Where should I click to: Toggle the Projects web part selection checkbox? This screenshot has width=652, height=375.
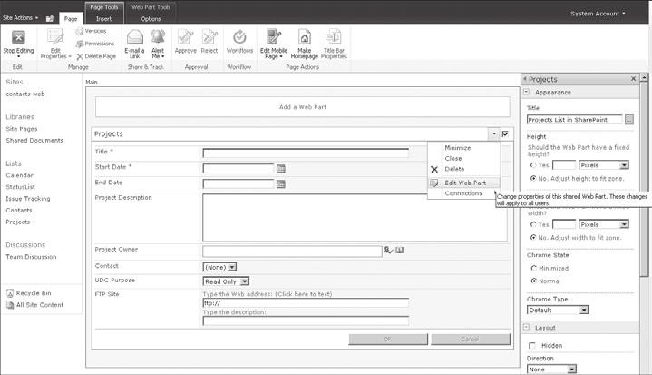click(x=505, y=133)
